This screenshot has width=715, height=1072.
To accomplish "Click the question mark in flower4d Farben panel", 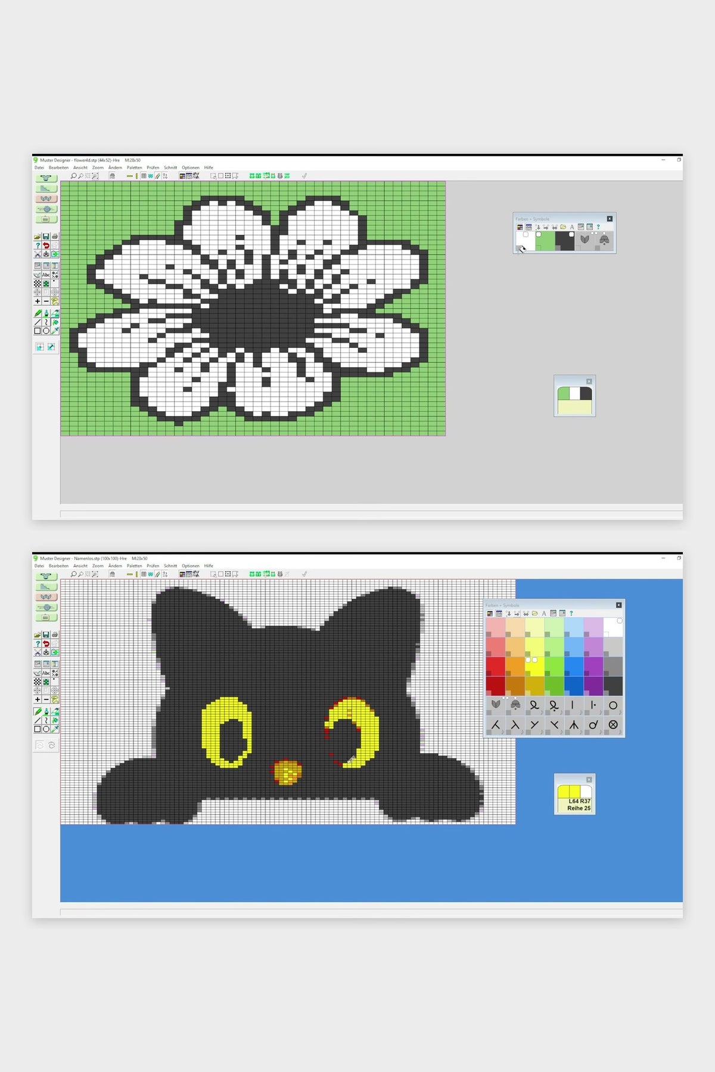I will click(598, 227).
